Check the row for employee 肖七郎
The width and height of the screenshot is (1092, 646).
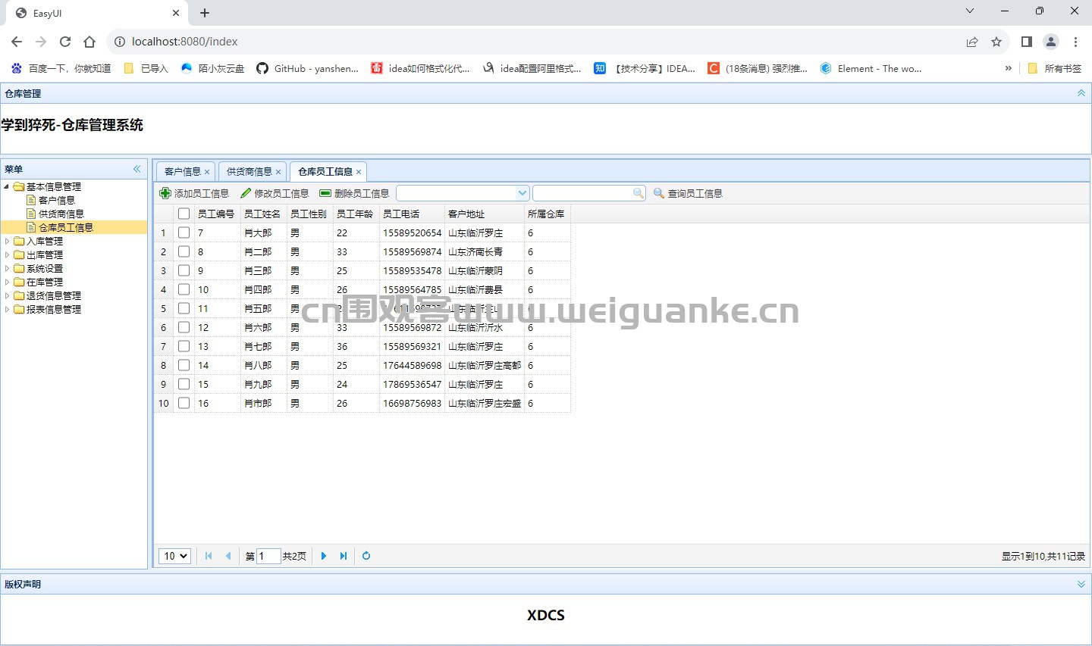[184, 346]
